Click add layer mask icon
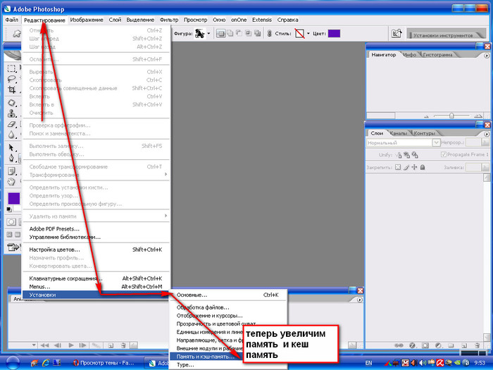The width and height of the screenshot is (493, 370). coord(425,345)
